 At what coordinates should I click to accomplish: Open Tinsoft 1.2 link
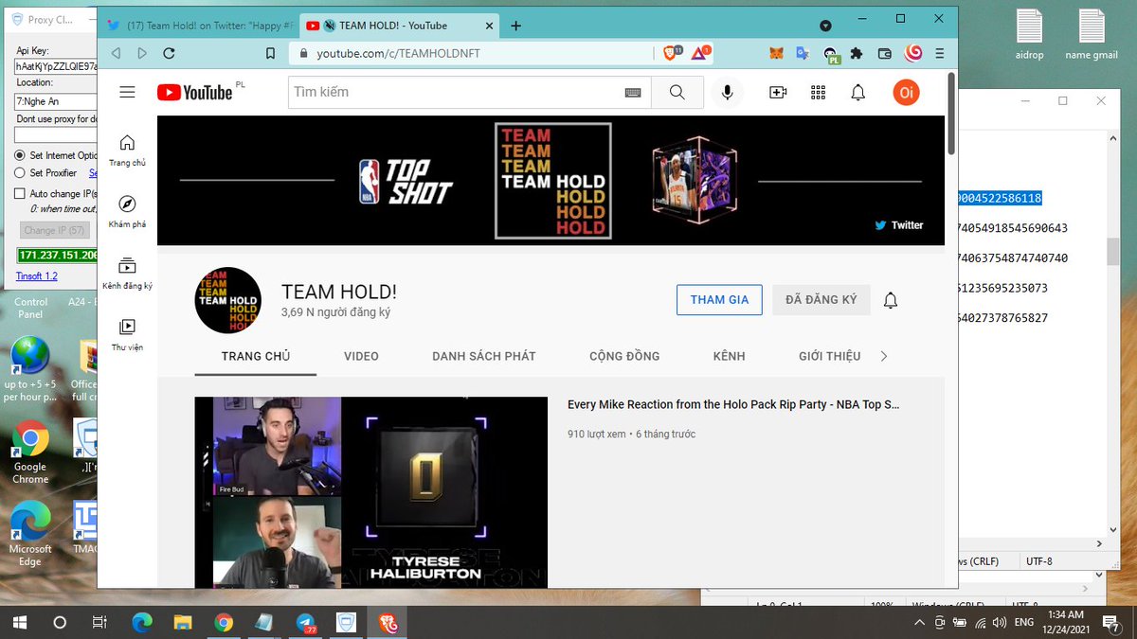coord(37,276)
